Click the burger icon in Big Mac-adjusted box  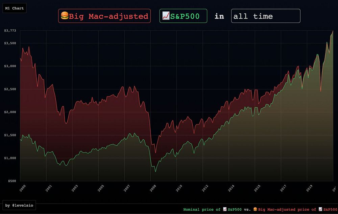[65, 16]
